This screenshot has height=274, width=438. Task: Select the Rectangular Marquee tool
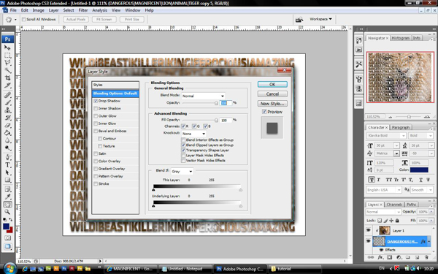coord(7,55)
